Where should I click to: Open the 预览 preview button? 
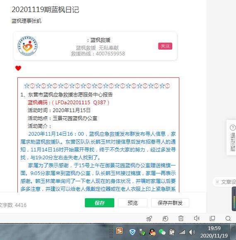pyautogui.click(x=132, y=203)
